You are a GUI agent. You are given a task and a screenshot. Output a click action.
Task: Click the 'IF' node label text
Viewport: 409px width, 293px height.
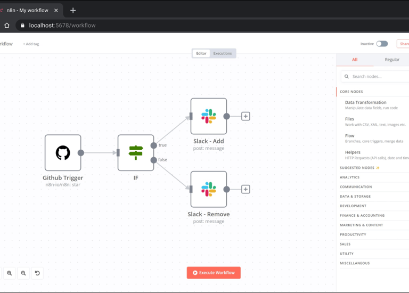(x=136, y=178)
